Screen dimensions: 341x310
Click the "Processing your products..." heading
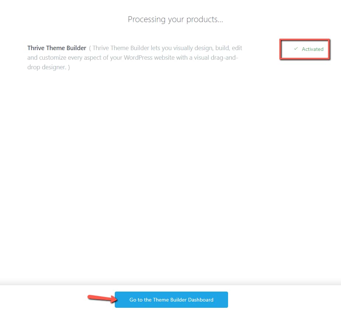tap(175, 19)
